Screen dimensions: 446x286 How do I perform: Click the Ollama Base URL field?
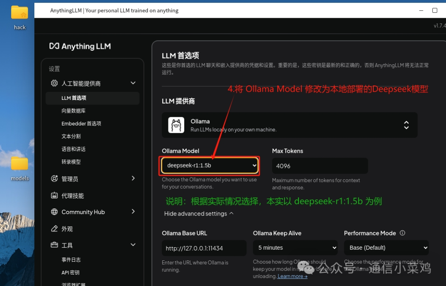pos(204,248)
